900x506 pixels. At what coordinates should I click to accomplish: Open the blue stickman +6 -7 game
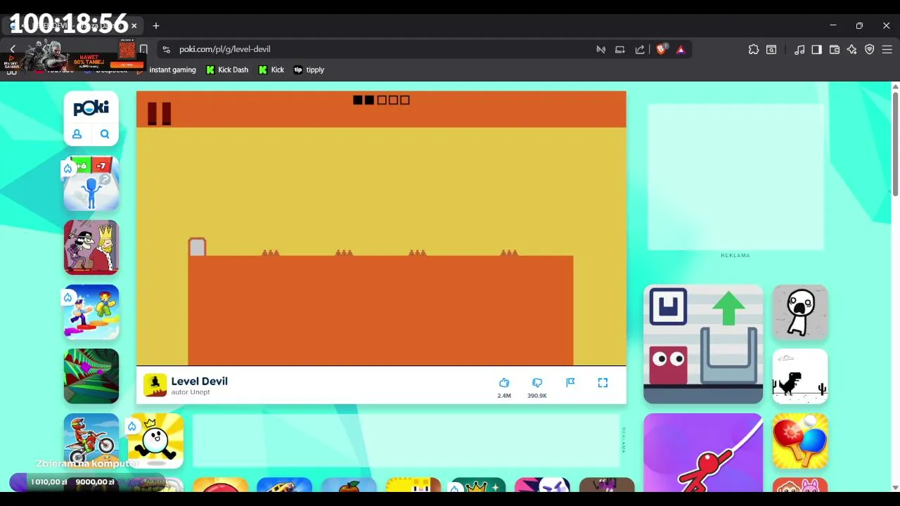[91, 183]
